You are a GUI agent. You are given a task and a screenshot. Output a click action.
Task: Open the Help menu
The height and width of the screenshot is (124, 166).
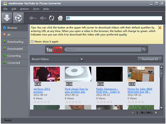(46, 9)
